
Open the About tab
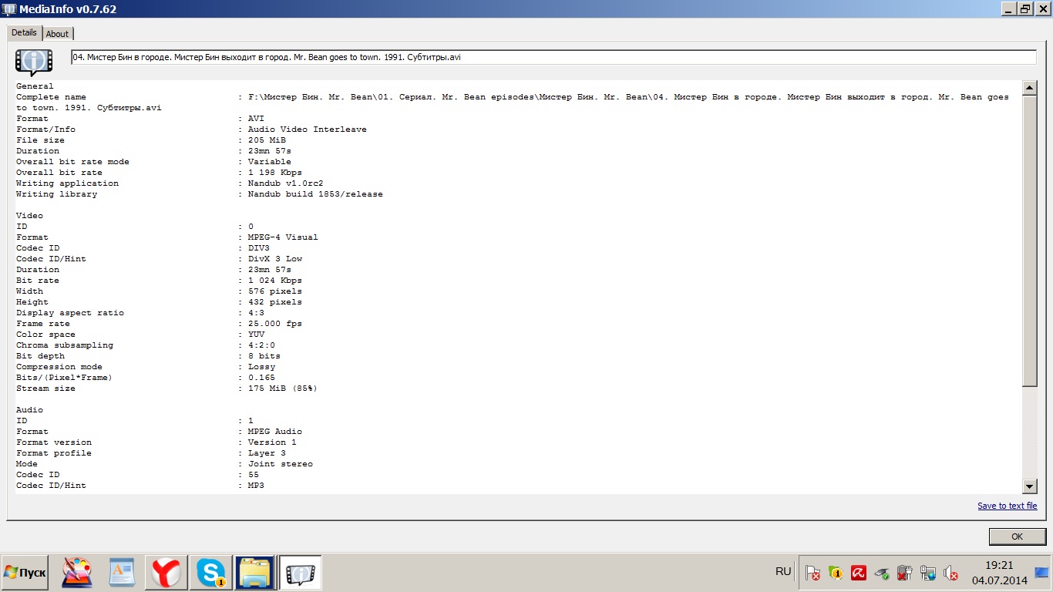point(57,34)
